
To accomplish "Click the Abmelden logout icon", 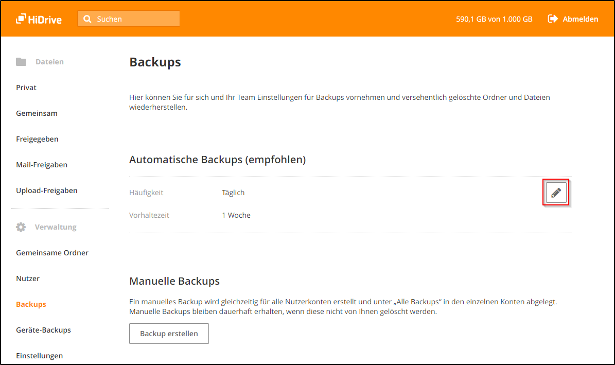I will (553, 19).
